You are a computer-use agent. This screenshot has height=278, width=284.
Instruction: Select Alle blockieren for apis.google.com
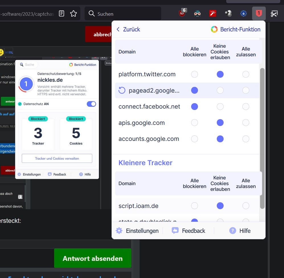click(x=195, y=123)
